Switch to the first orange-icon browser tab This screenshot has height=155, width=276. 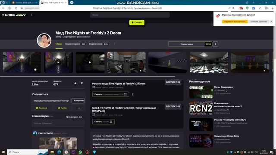pos(25,3)
